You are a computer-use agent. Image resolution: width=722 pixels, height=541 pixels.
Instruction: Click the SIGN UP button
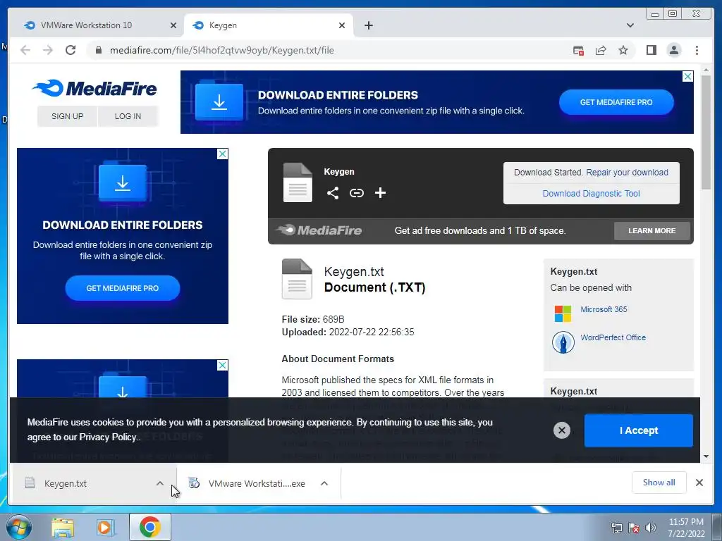coord(67,116)
